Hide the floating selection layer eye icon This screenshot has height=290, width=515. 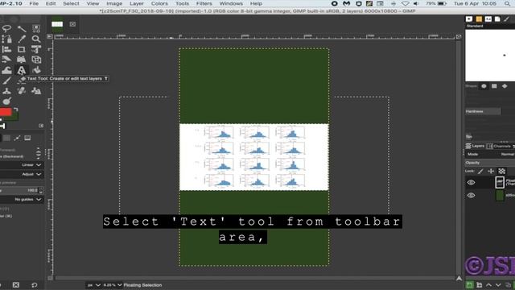471,183
